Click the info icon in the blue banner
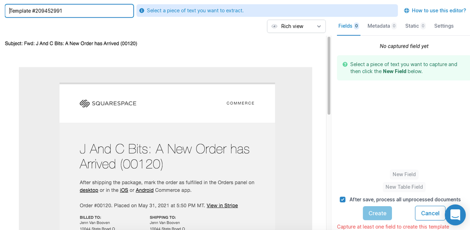470x230 pixels. point(141,11)
